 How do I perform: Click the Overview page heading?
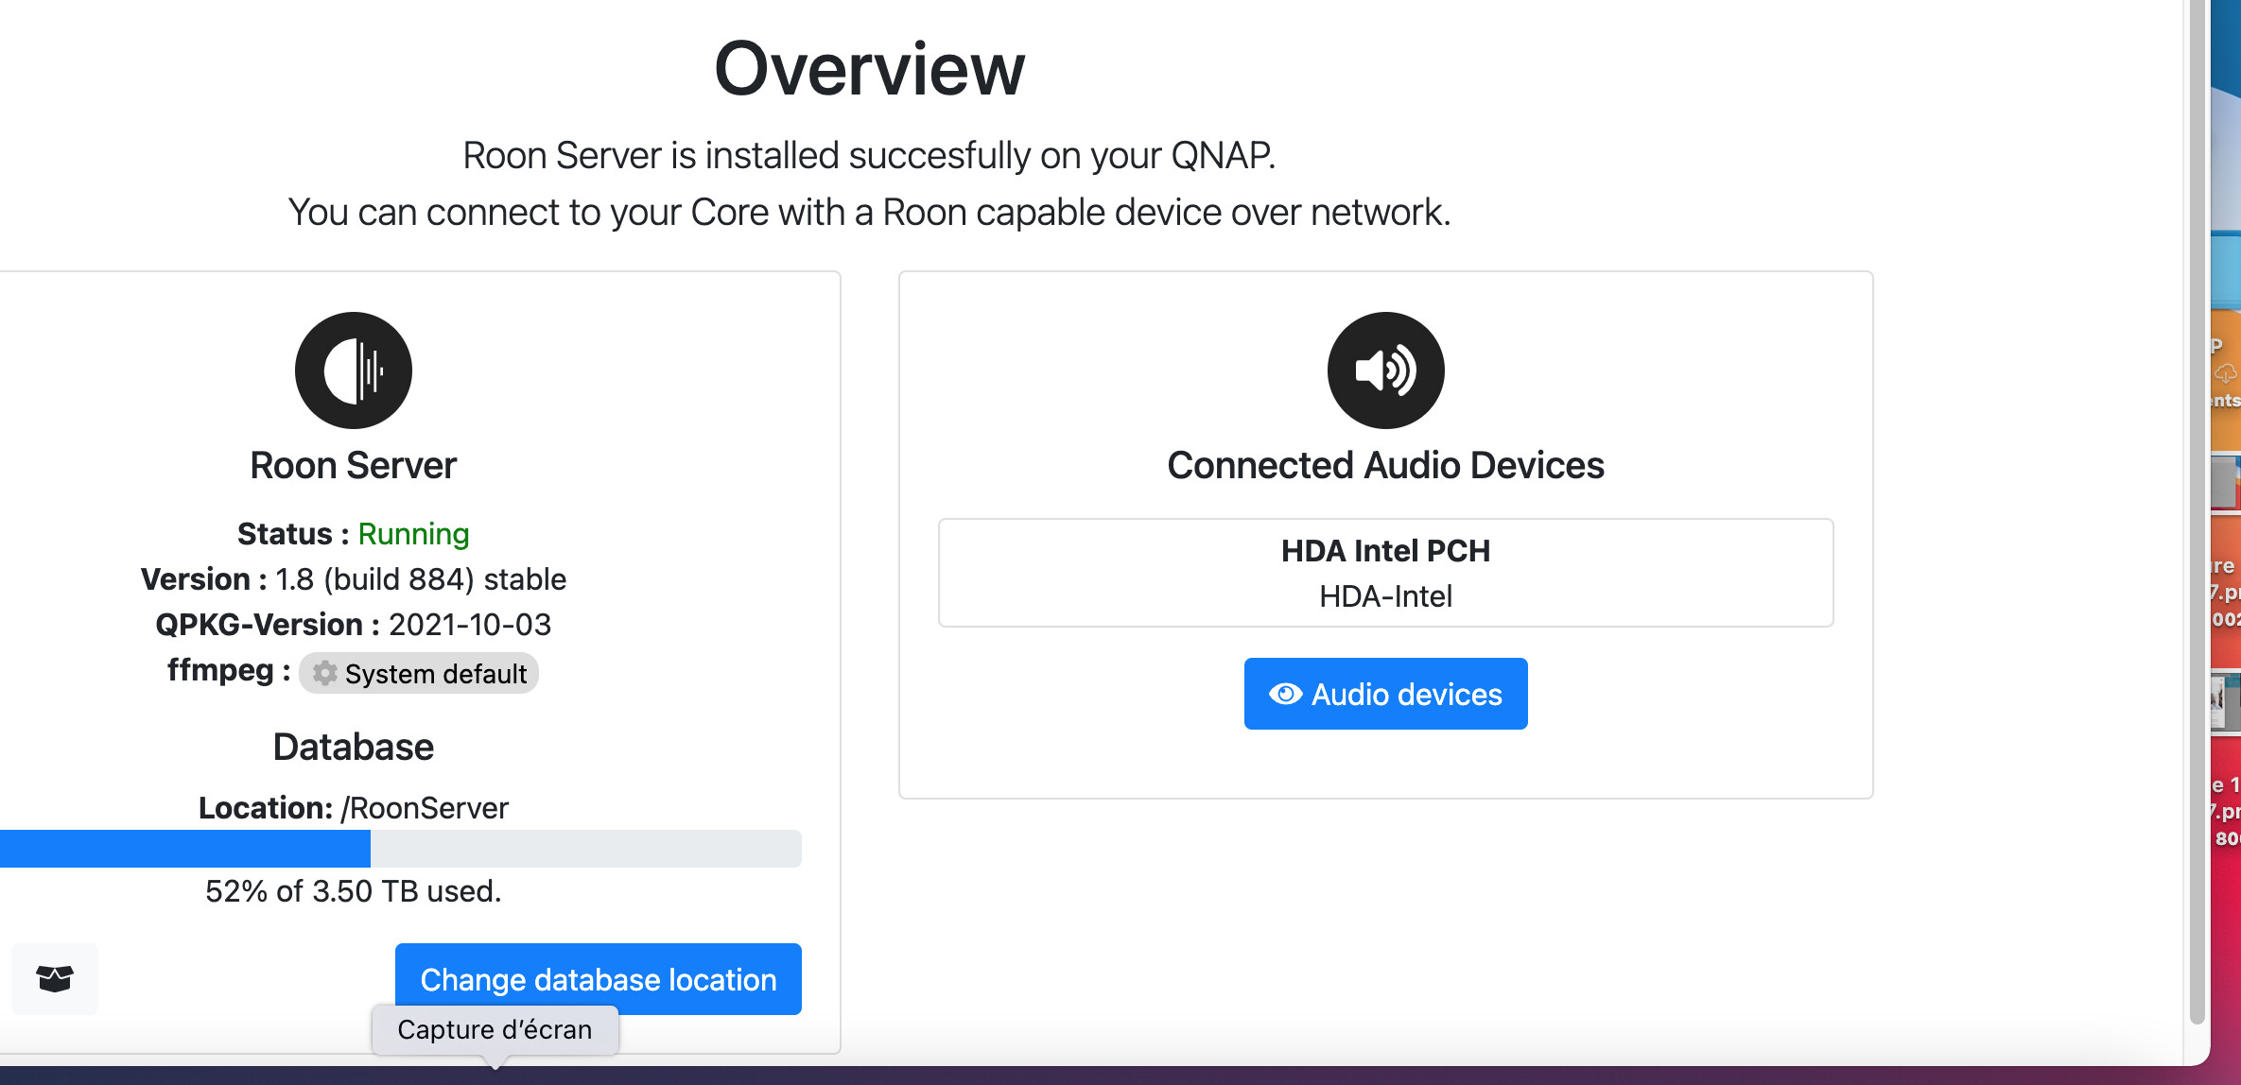coord(869,69)
